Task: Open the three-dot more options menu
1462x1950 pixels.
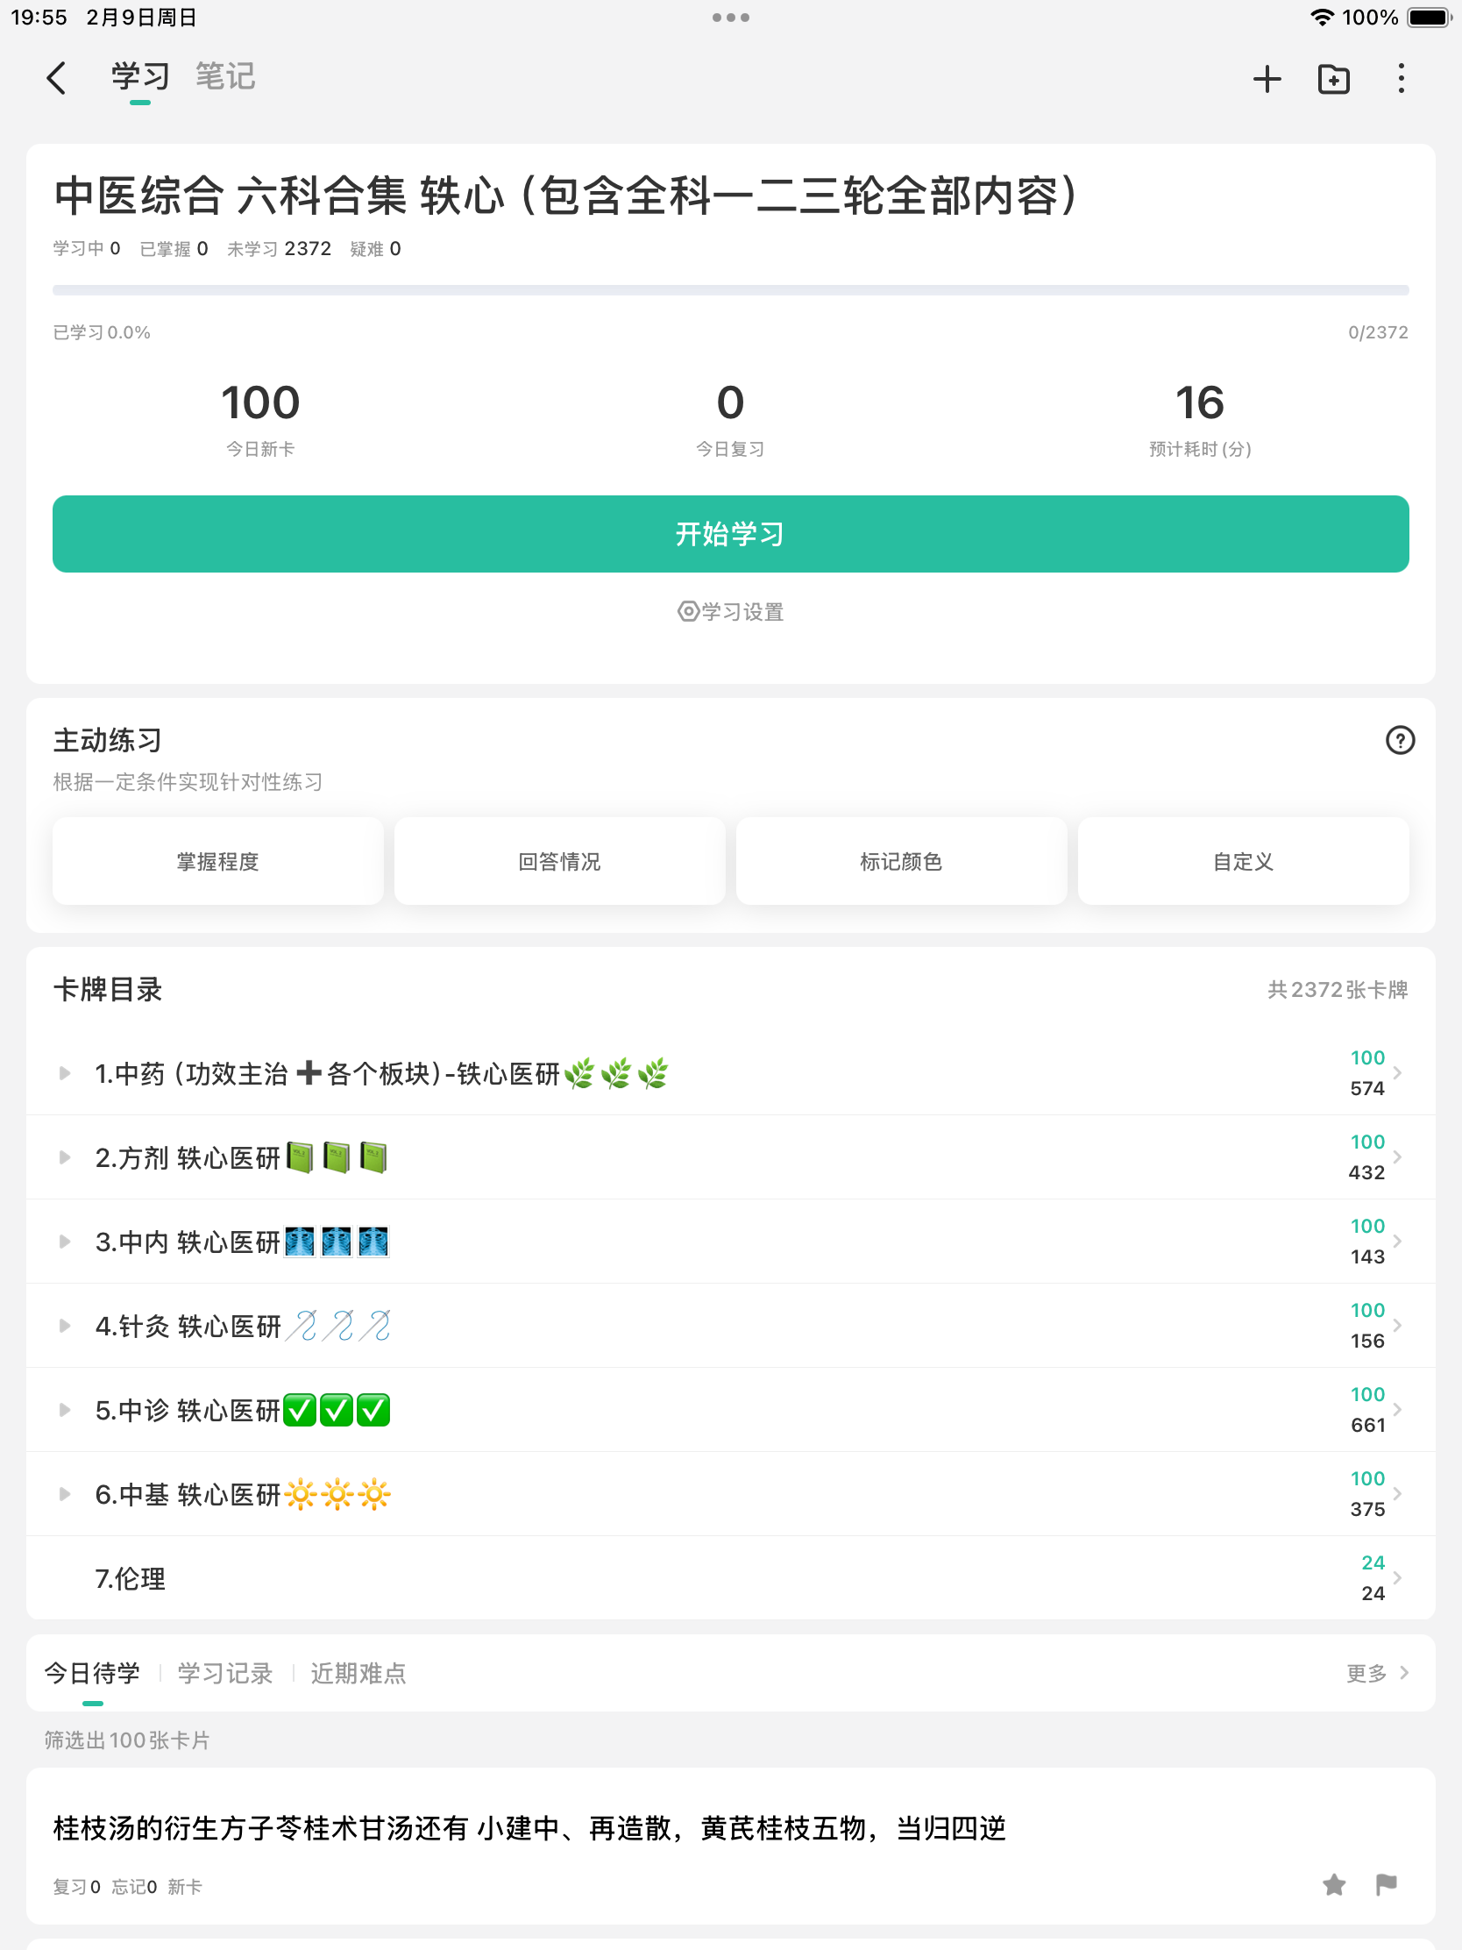Action: coord(1401,77)
